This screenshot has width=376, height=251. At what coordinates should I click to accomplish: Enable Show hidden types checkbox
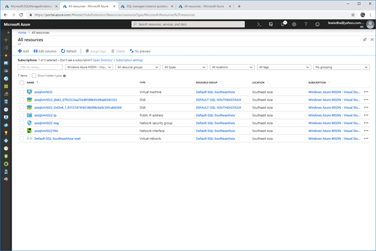pos(34,76)
